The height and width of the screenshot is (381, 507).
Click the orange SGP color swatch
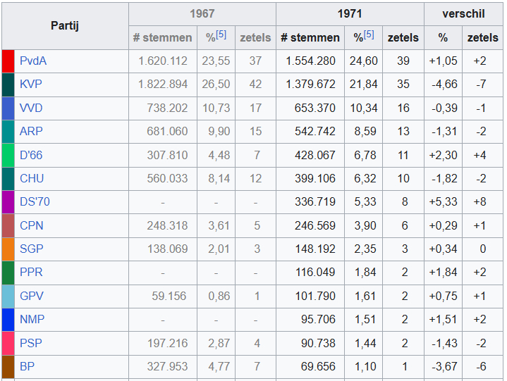coord(8,249)
